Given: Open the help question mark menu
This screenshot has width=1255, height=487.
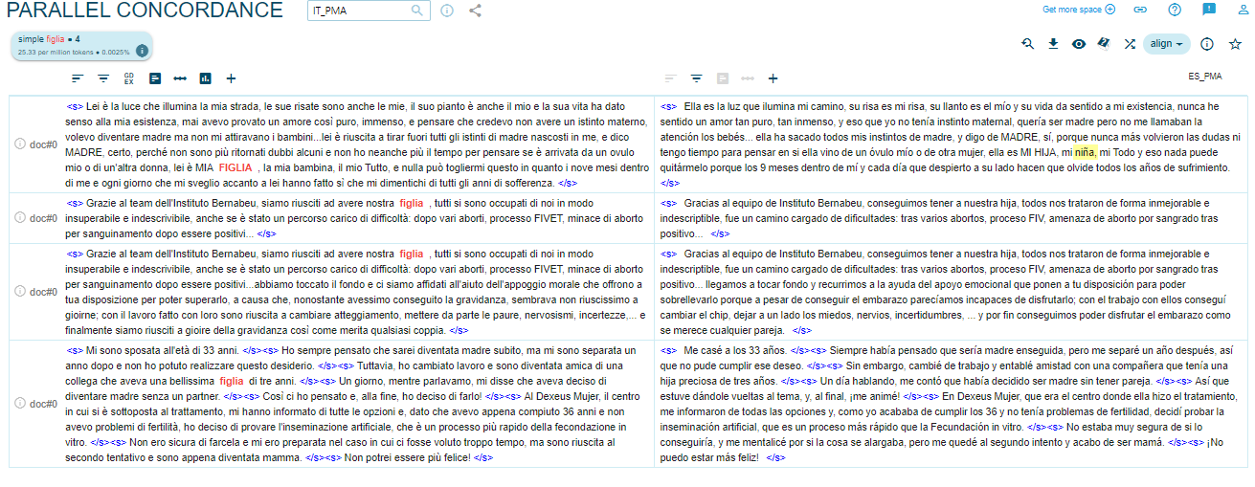Looking at the screenshot, I should click(1175, 10).
